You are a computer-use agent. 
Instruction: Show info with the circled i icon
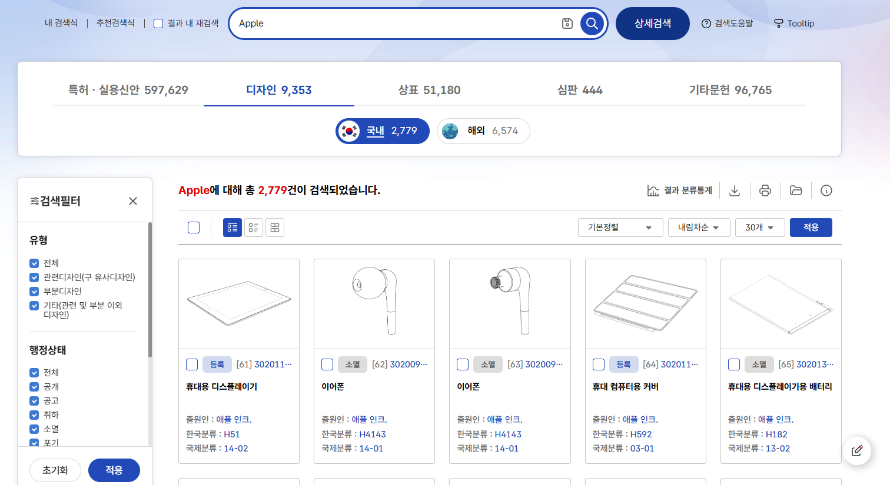(826, 190)
